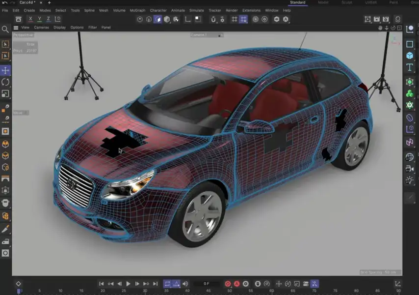Open the Standard layout dropdown
The width and height of the screenshot is (419, 295).
click(x=298, y=3)
